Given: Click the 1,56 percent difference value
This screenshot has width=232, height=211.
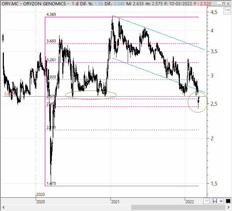Looking at the screenshot, I should click(99, 3).
